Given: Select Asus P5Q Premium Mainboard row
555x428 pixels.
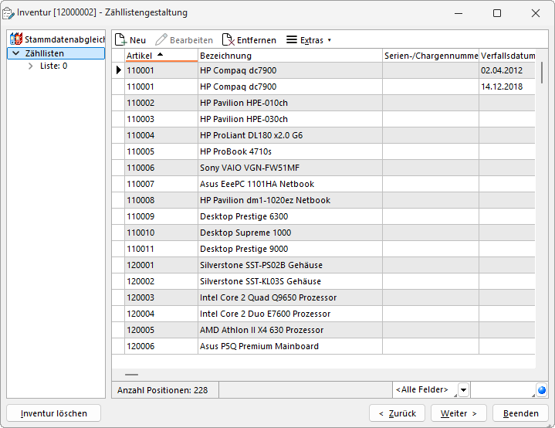Looking at the screenshot, I should [323, 347].
